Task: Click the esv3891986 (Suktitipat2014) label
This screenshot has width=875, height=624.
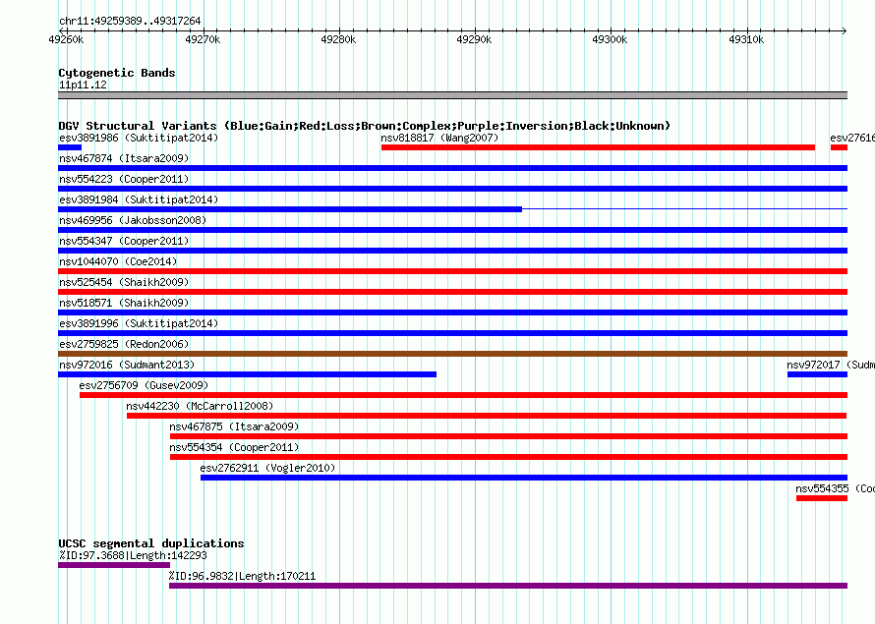Action: tap(139, 138)
